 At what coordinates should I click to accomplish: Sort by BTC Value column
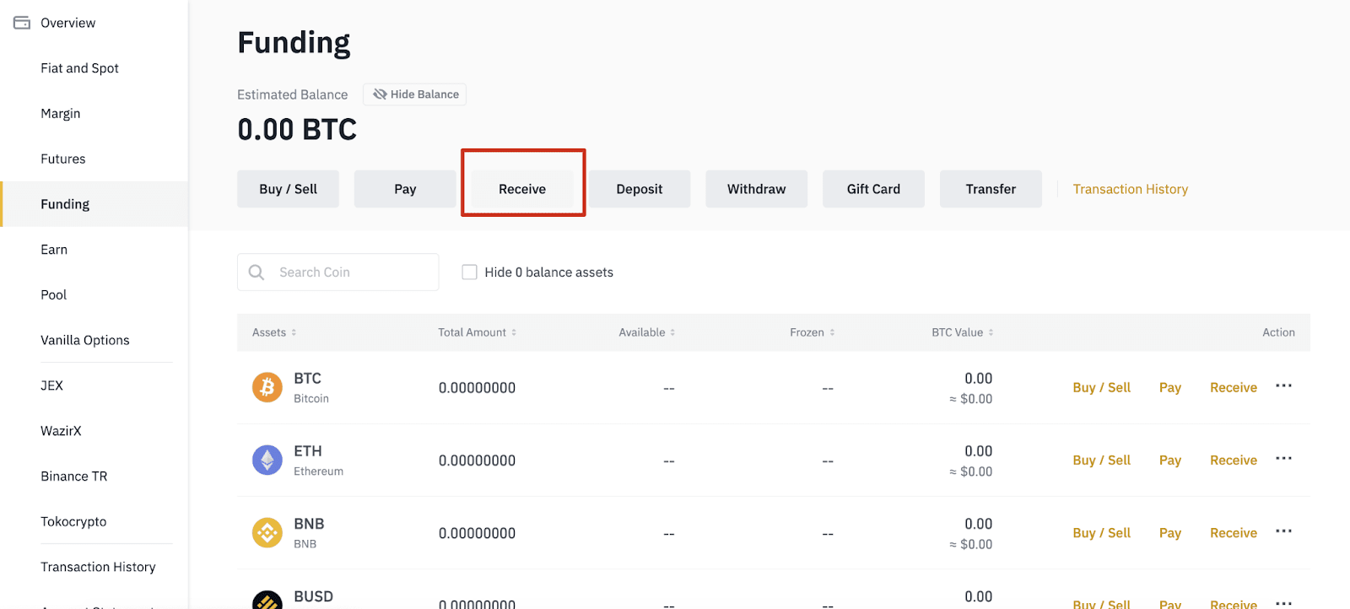pyautogui.click(x=963, y=332)
